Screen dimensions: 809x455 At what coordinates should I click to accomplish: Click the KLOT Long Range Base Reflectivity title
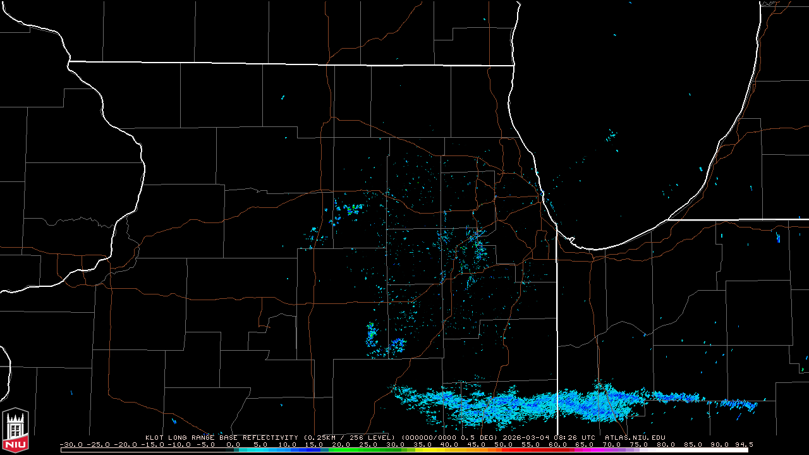tap(222, 437)
